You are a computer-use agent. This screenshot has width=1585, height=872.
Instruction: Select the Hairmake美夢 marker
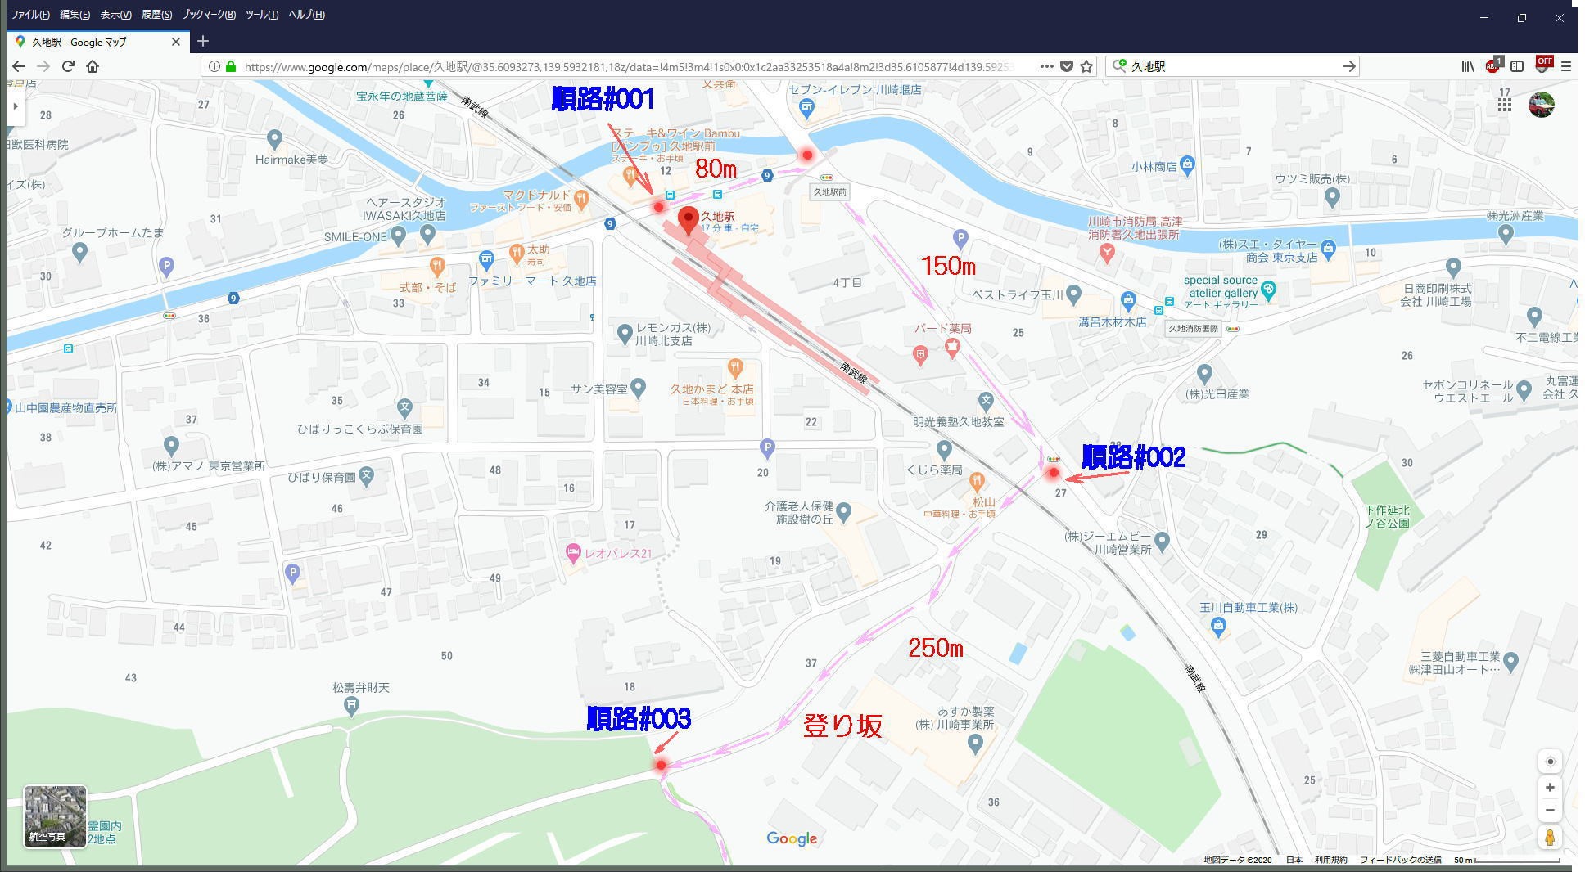[x=274, y=138]
